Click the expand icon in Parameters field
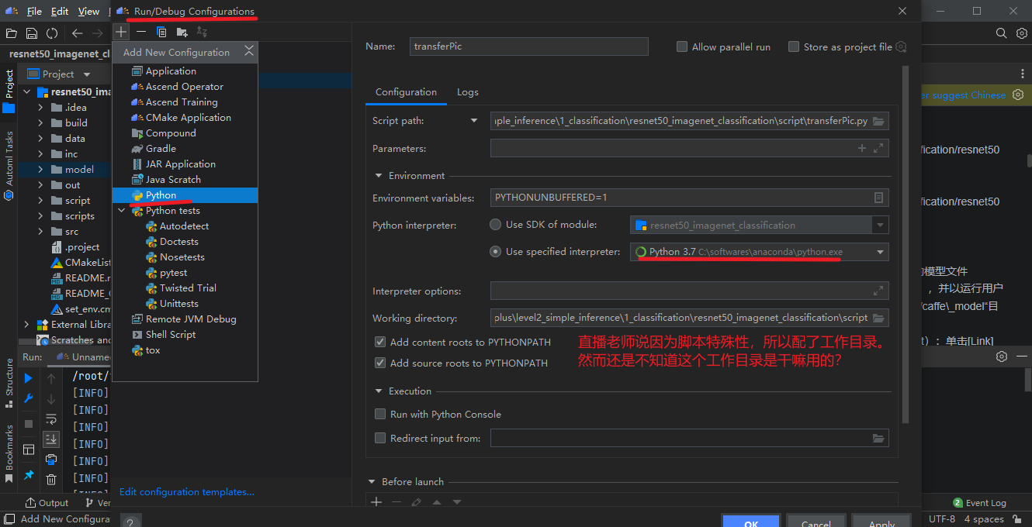 click(x=878, y=148)
